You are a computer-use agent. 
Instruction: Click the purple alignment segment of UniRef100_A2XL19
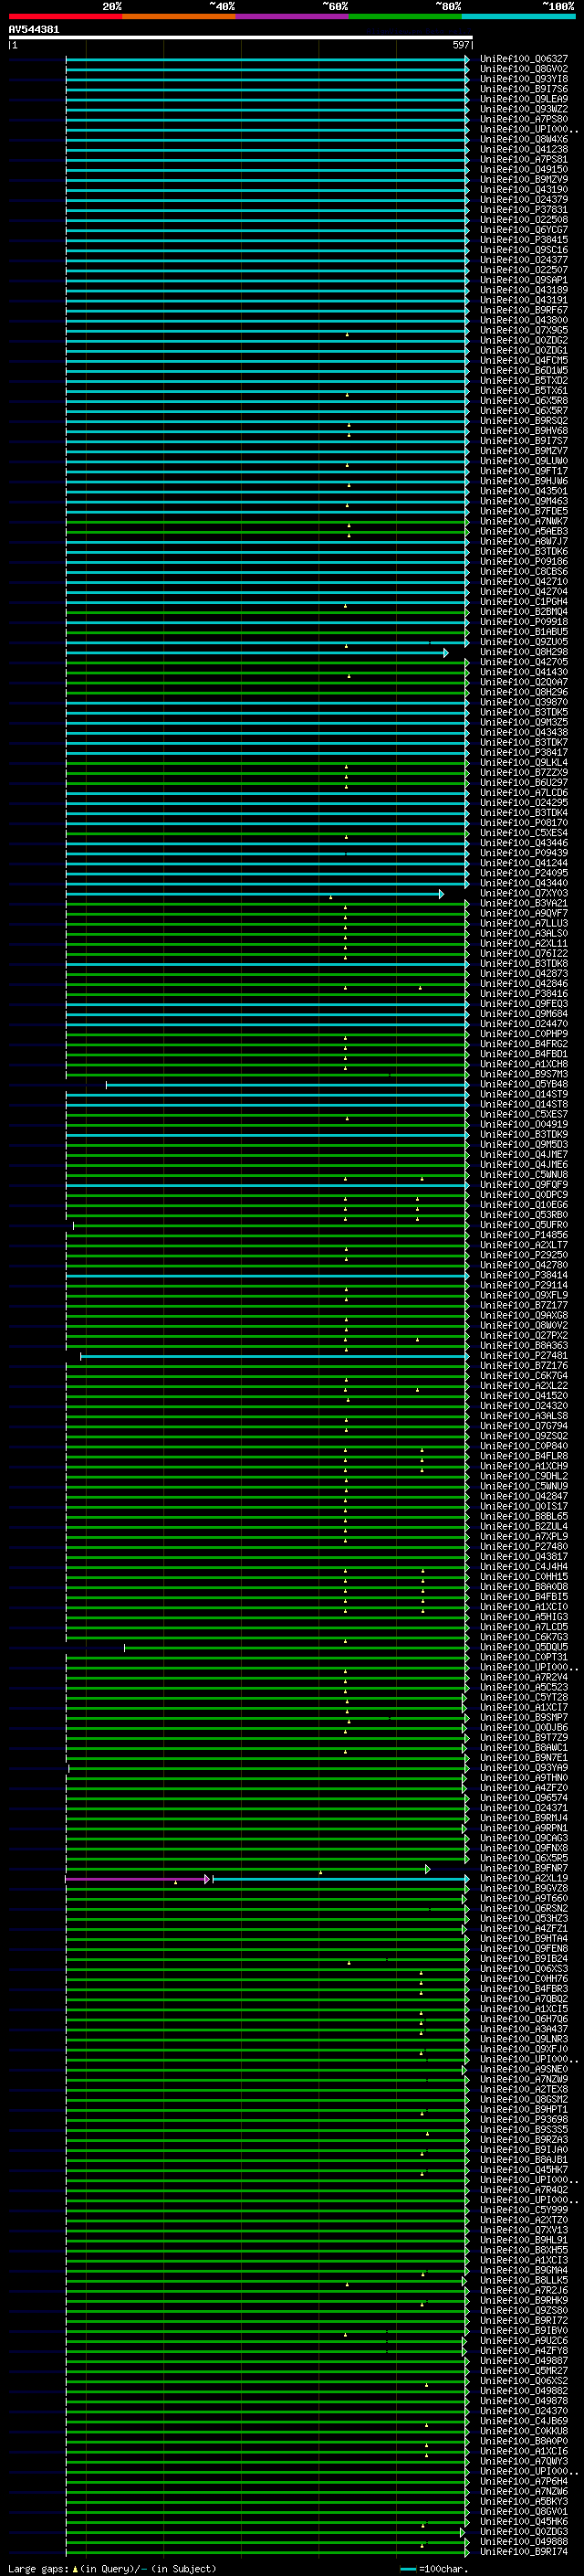click(x=136, y=1879)
